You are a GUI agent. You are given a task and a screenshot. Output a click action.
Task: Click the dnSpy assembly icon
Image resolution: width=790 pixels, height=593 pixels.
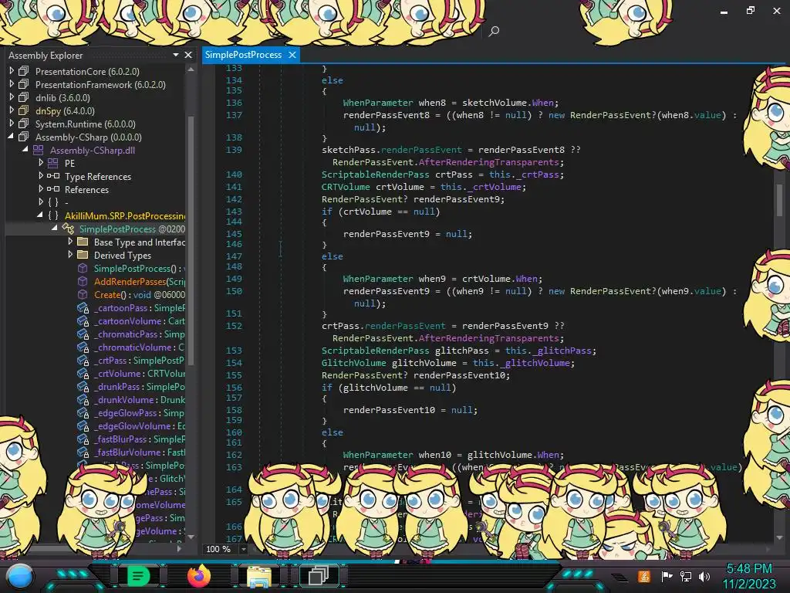click(24, 110)
